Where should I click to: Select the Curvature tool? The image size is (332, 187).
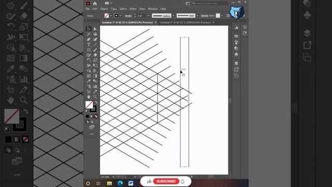tap(95, 39)
